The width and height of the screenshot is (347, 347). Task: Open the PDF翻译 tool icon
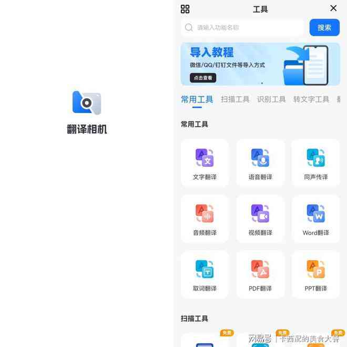coord(260,269)
